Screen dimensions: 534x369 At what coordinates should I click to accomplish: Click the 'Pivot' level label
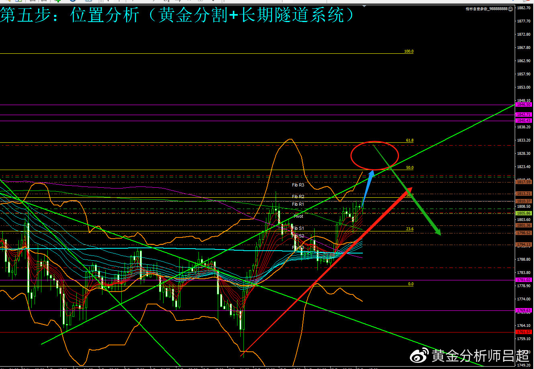pyautogui.click(x=298, y=217)
